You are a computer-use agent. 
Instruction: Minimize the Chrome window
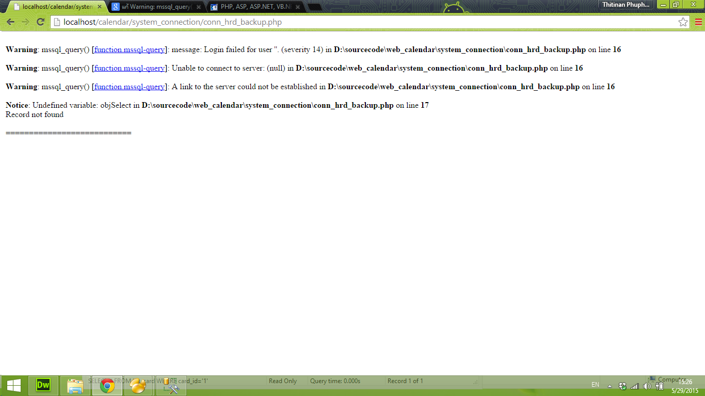663,5
